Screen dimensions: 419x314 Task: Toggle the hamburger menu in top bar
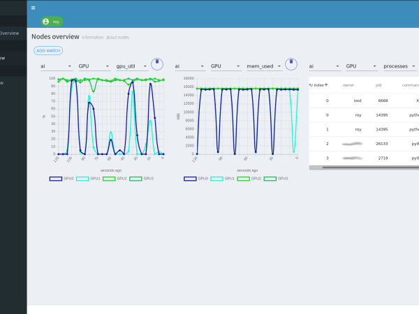33,8
